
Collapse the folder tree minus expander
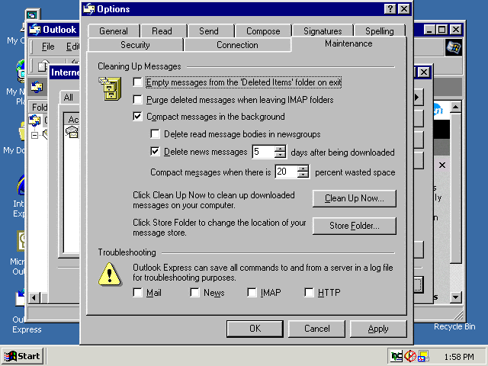point(34,135)
